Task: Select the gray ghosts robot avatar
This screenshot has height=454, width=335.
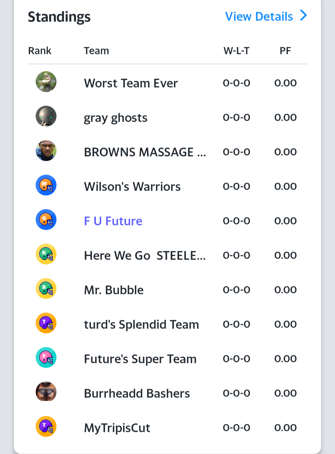Action: [x=46, y=116]
